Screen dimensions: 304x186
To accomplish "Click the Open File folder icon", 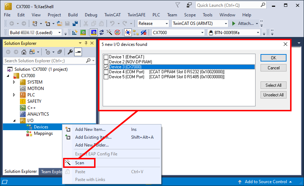I will click(59, 23).
